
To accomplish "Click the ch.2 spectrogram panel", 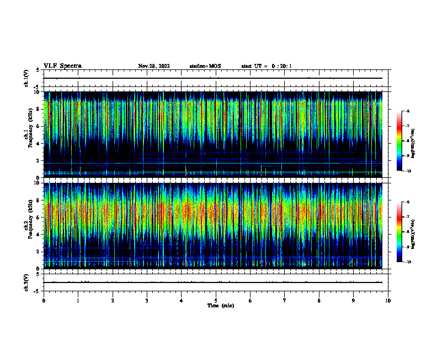I will click(x=213, y=226).
